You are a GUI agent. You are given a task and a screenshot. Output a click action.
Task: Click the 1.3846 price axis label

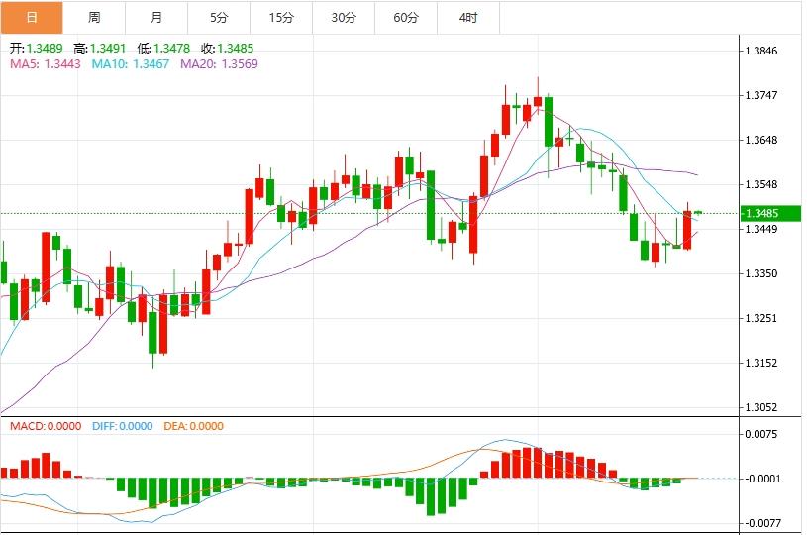(x=769, y=51)
